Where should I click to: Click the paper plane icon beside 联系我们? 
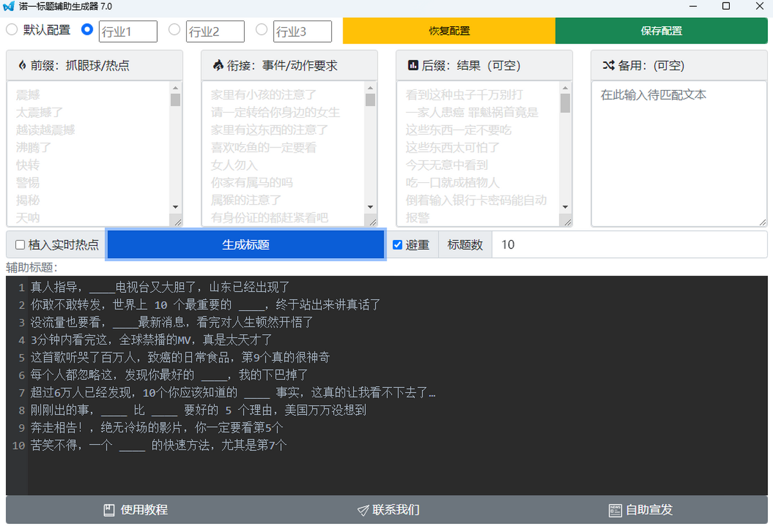(363, 510)
